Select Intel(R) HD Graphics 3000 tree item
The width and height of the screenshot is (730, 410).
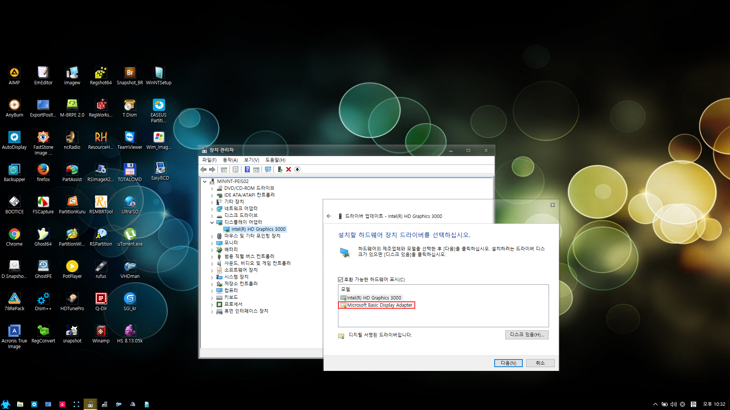tap(255, 229)
